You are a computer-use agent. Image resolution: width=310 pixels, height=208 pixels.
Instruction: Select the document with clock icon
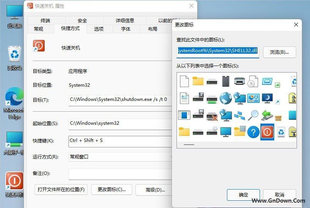click(x=253, y=81)
